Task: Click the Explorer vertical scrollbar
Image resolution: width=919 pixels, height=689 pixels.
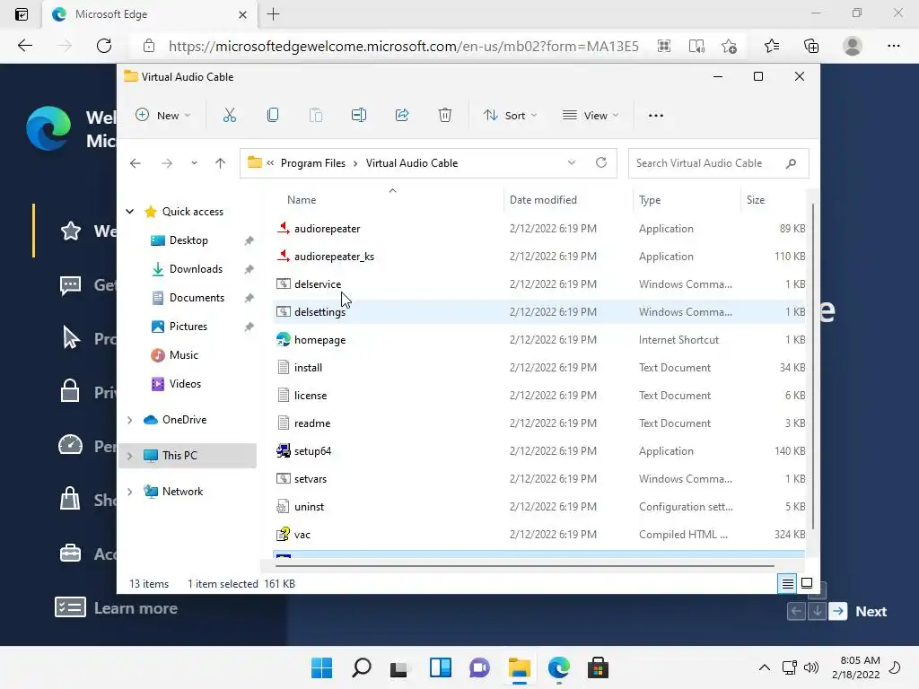Action: point(813,366)
